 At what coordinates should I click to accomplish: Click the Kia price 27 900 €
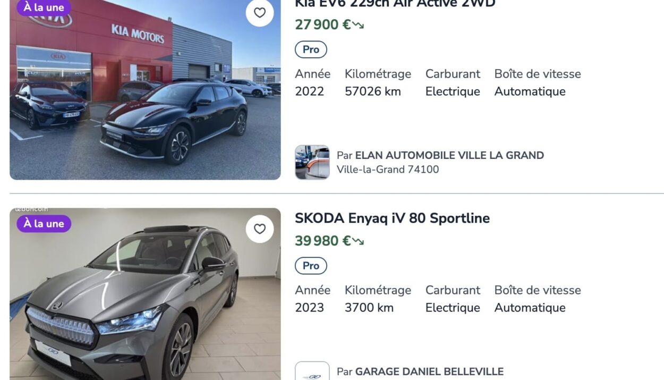(323, 25)
